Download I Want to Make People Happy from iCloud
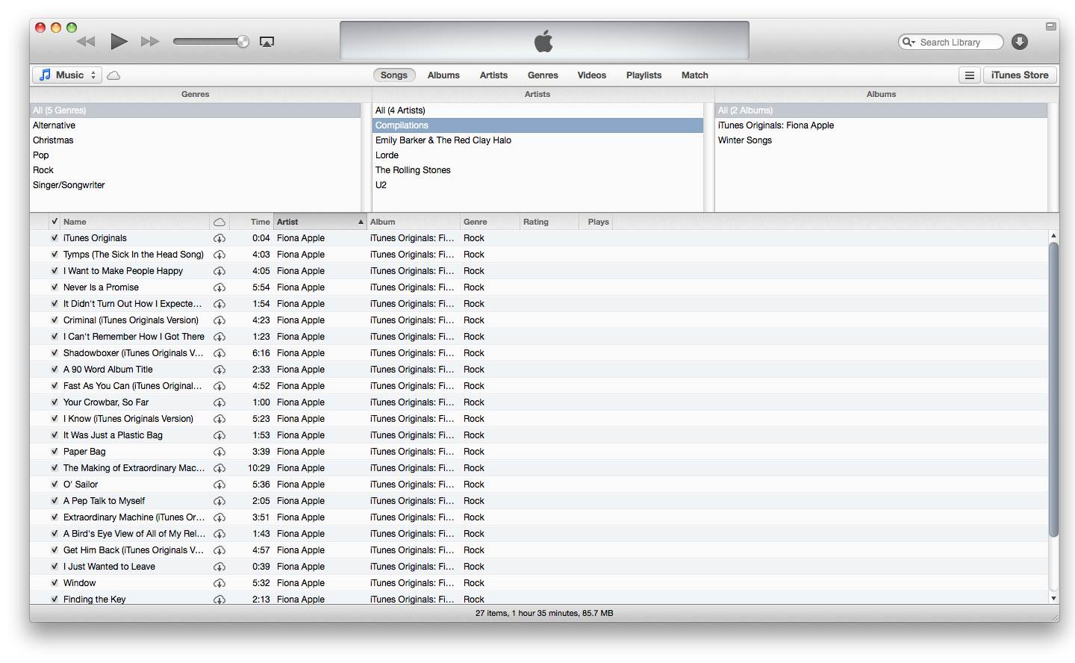Image resolution: width=1075 pixels, height=663 pixels. (219, 271)
